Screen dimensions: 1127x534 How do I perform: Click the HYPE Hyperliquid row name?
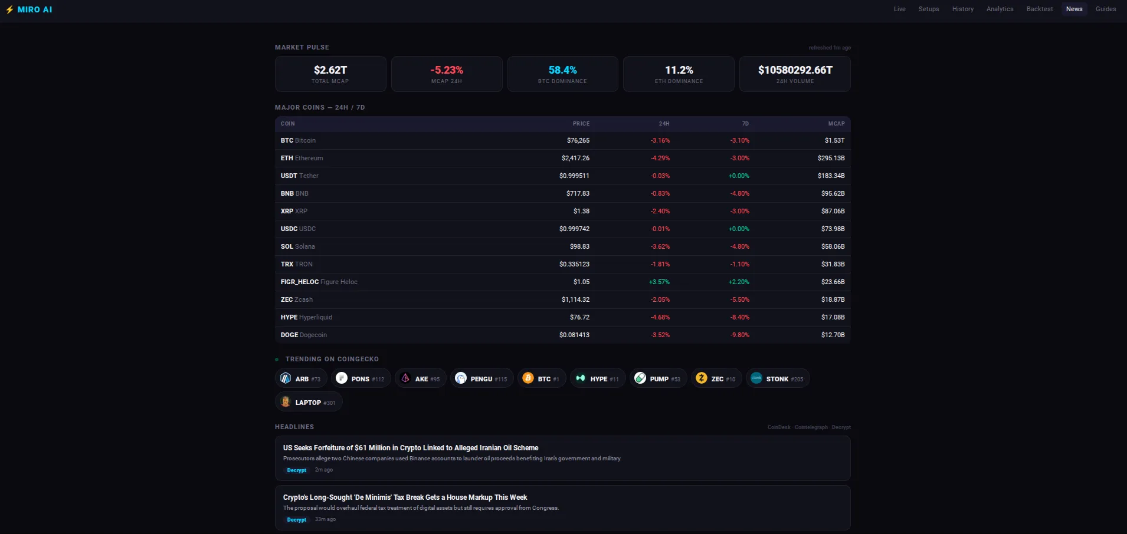point(306,317)
